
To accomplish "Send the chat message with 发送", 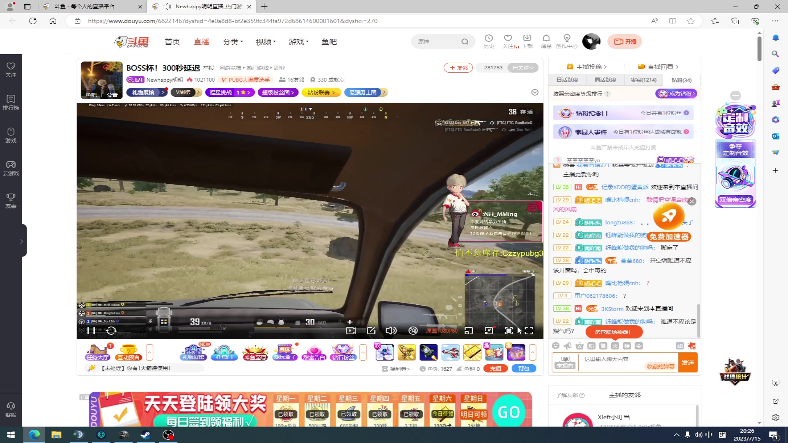I will [688, 363].
